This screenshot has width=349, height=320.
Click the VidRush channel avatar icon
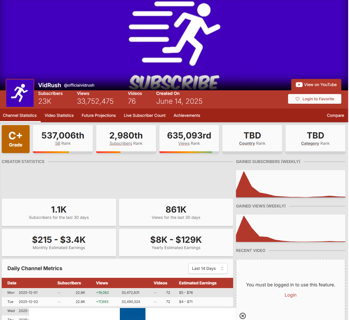pos(20,93)
